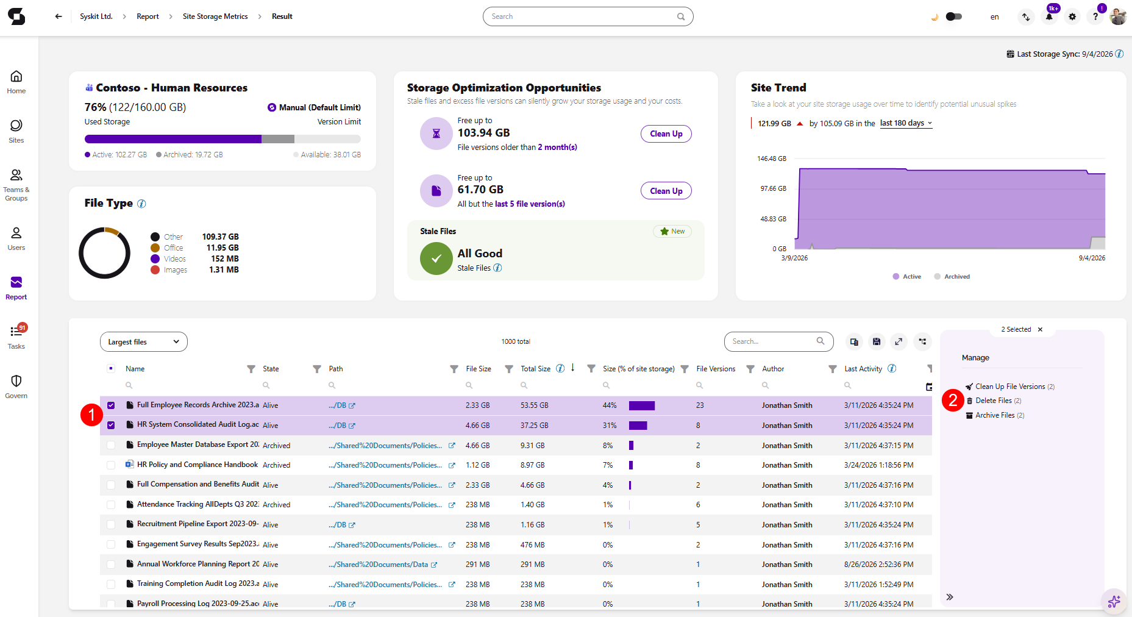Open the last 180 days dropdown

pos(906,123)
